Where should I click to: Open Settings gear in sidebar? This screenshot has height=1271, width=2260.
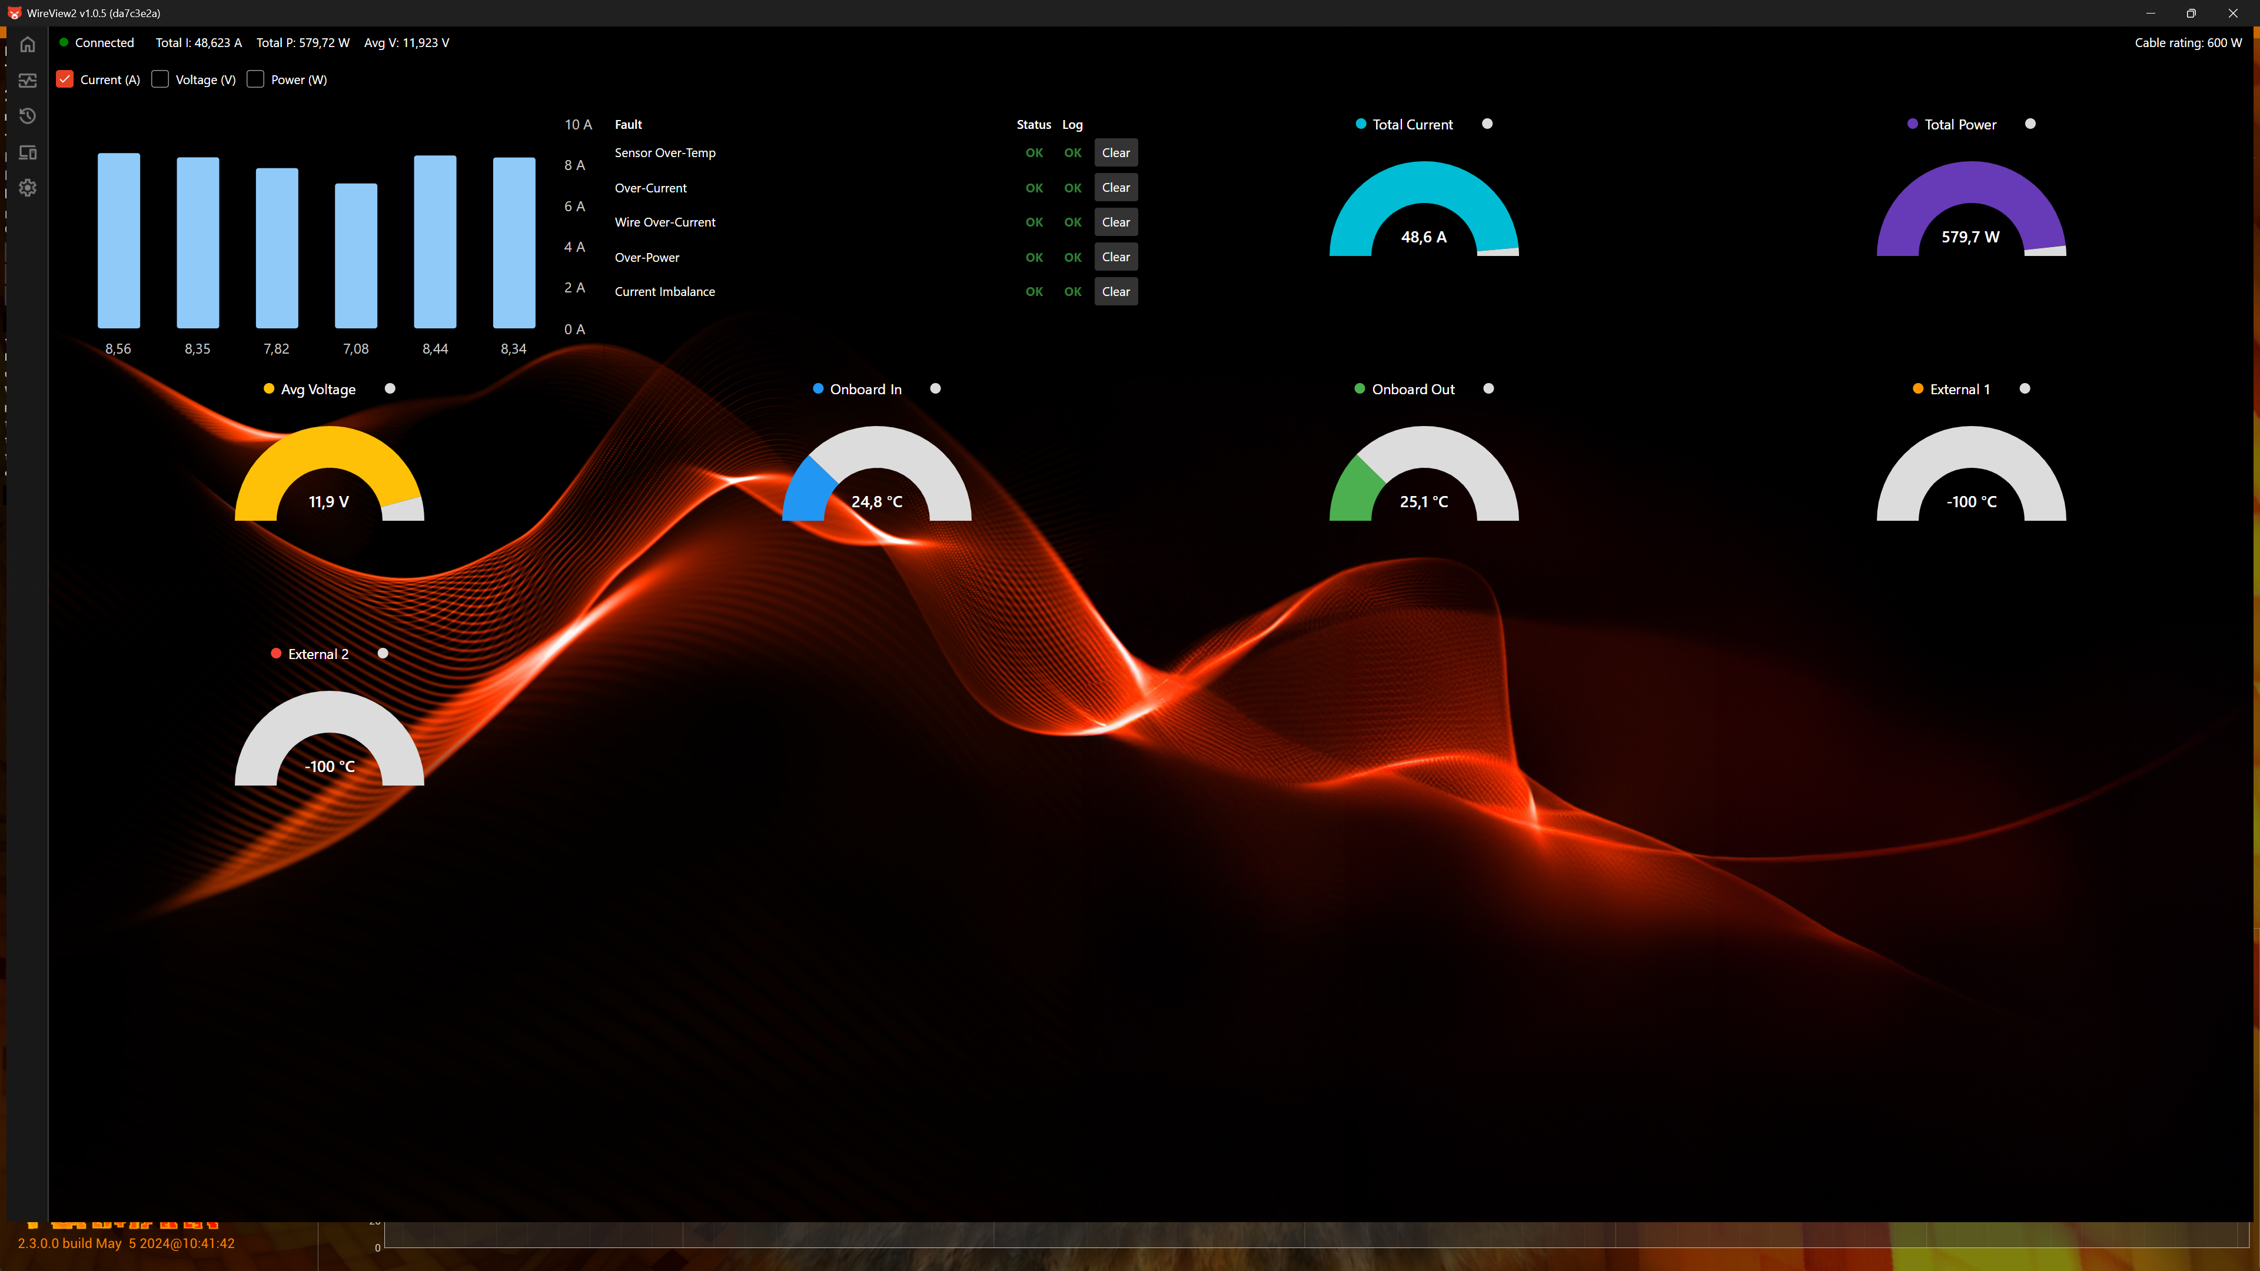coord(27,188)
